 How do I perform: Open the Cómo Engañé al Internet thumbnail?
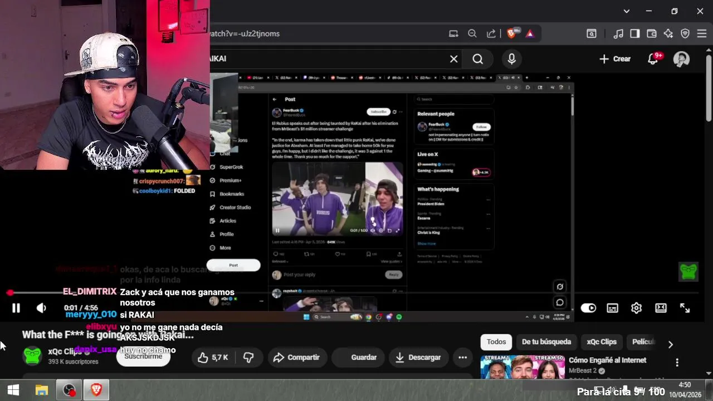[x=522, y=367]
